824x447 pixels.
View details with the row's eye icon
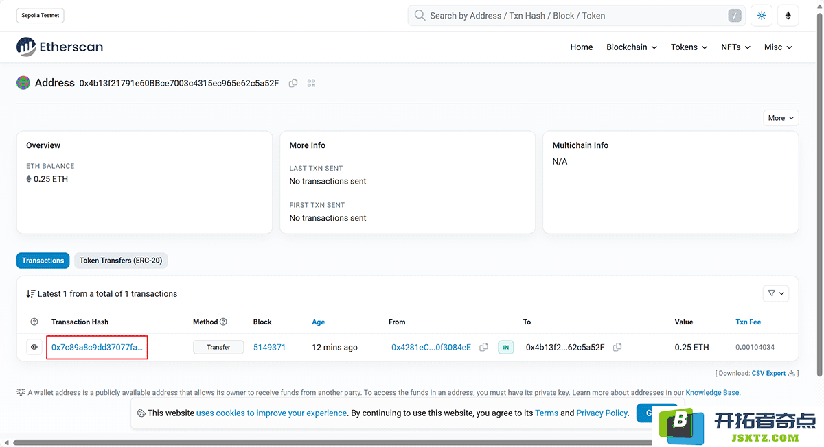(34, 347)
